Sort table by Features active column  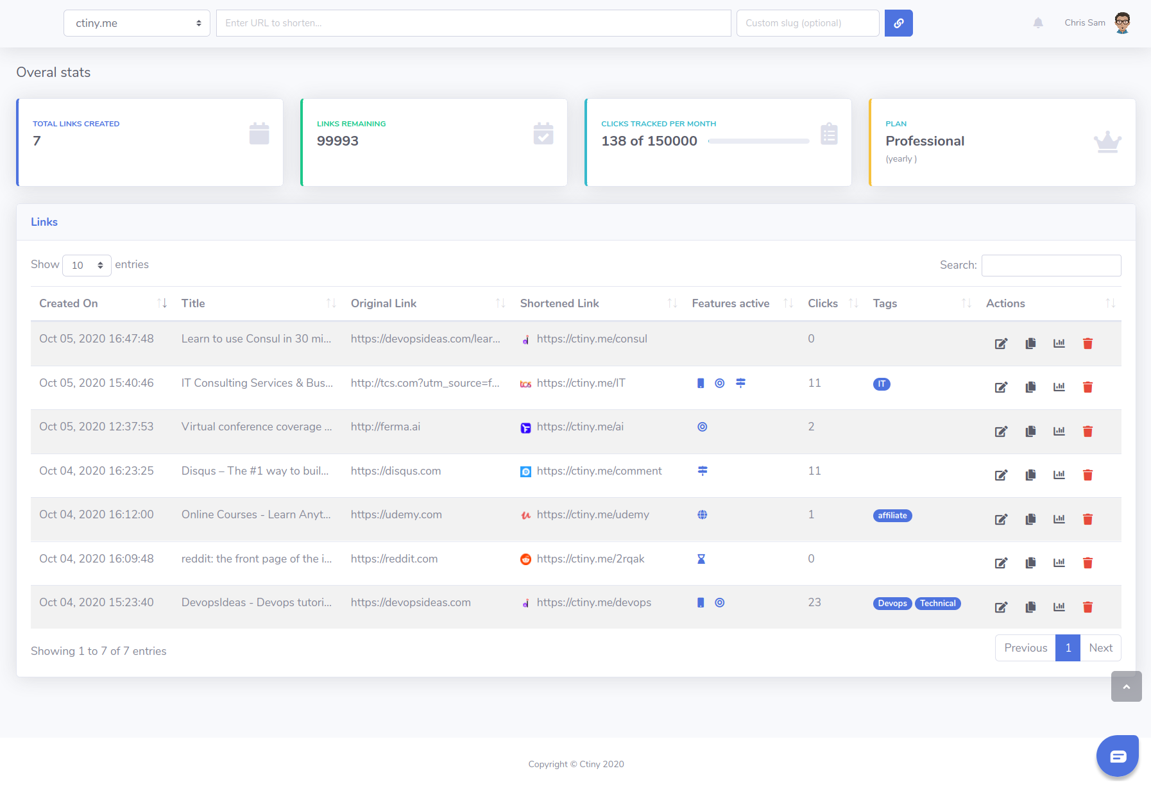pyautogui.click(x=742, y=303)
